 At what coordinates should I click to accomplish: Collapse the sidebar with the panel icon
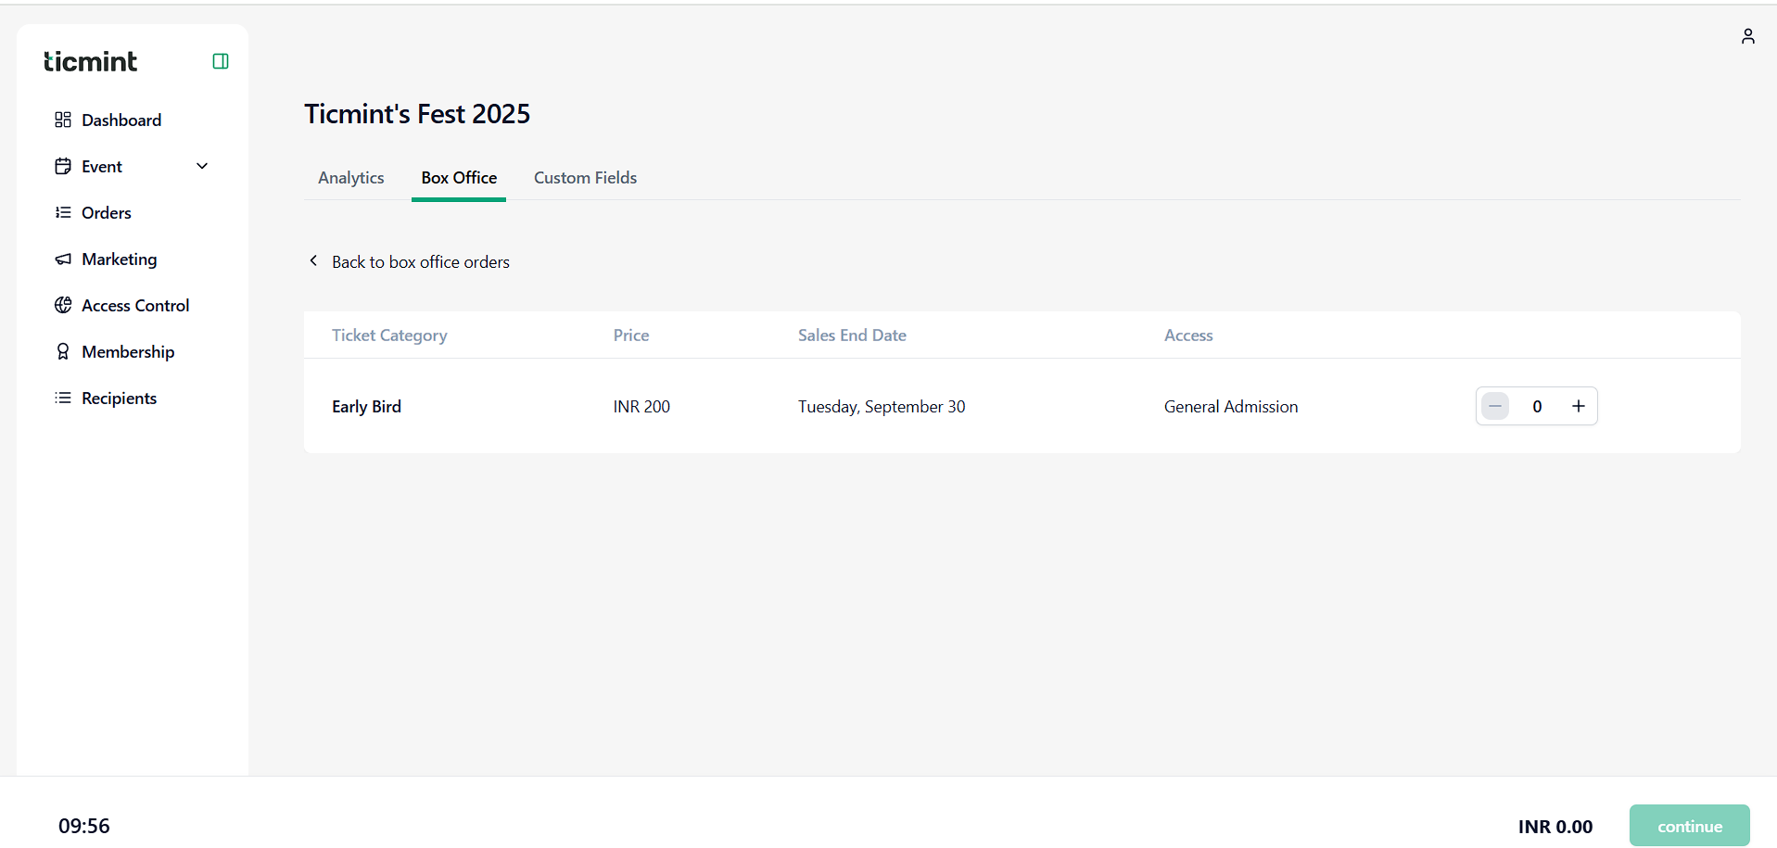coord(221,61)
